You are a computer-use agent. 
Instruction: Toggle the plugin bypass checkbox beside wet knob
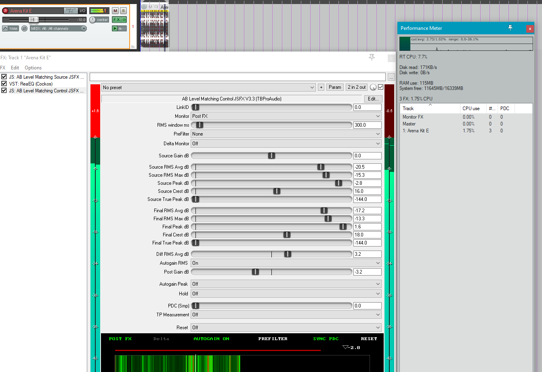click(380, 87)
